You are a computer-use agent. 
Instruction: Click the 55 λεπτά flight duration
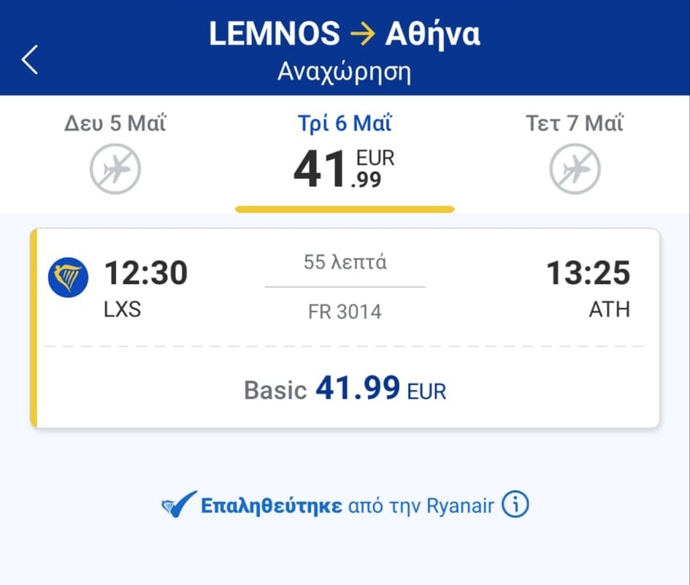tap(345, 262)
